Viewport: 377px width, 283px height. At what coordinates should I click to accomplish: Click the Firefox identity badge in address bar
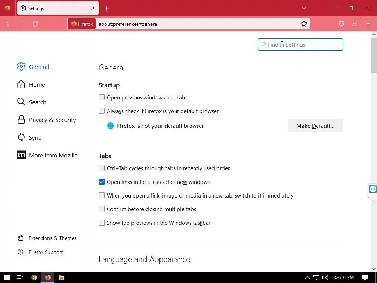click(x=82, y=24)
